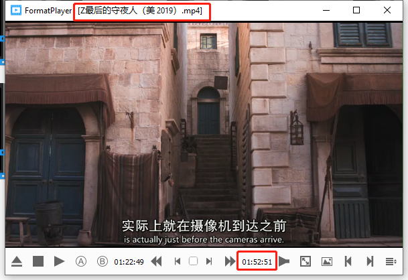408x280 pixels.
Task: Fast forward using the double-right arrow
Action: 230,261
